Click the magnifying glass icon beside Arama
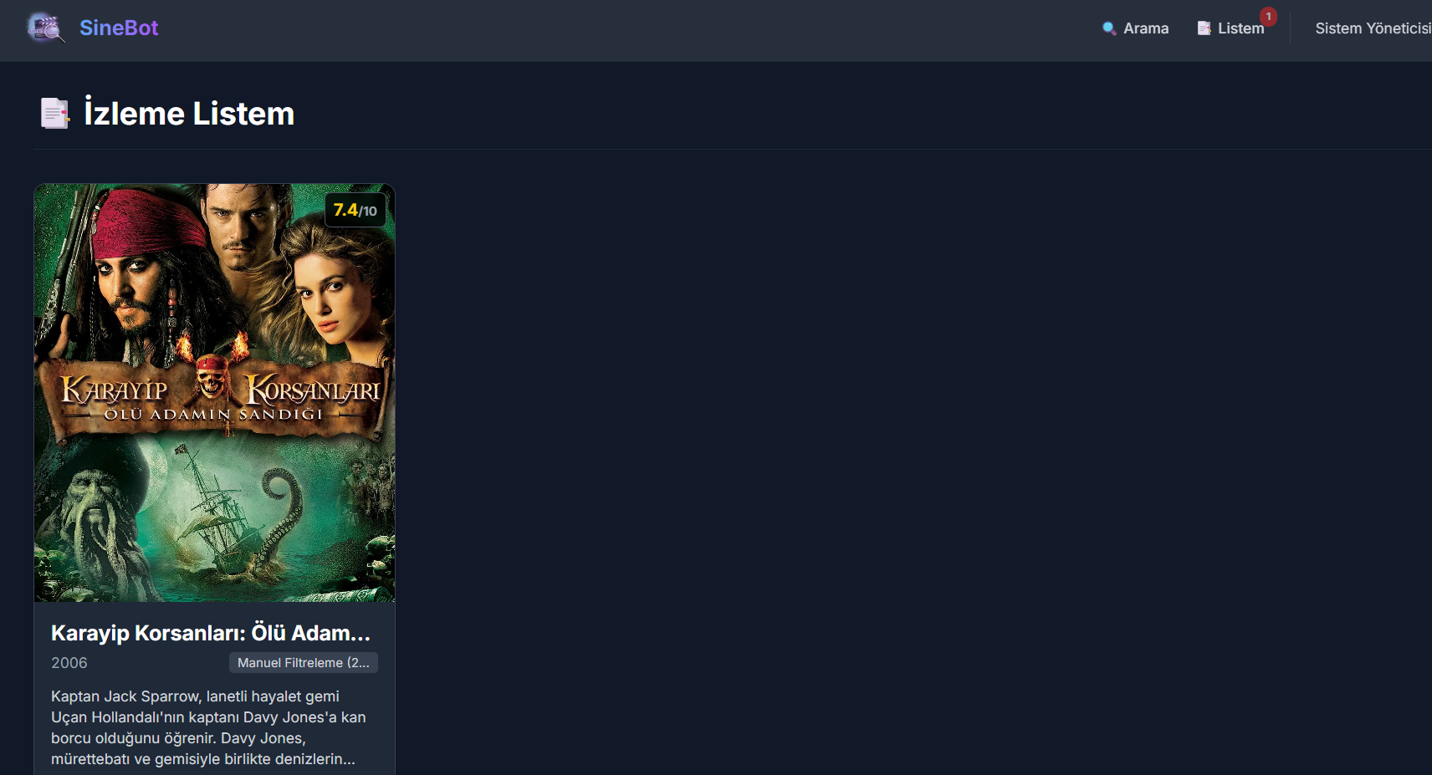The height and width of the screenshot is (775, 1432). [1109, 28]
